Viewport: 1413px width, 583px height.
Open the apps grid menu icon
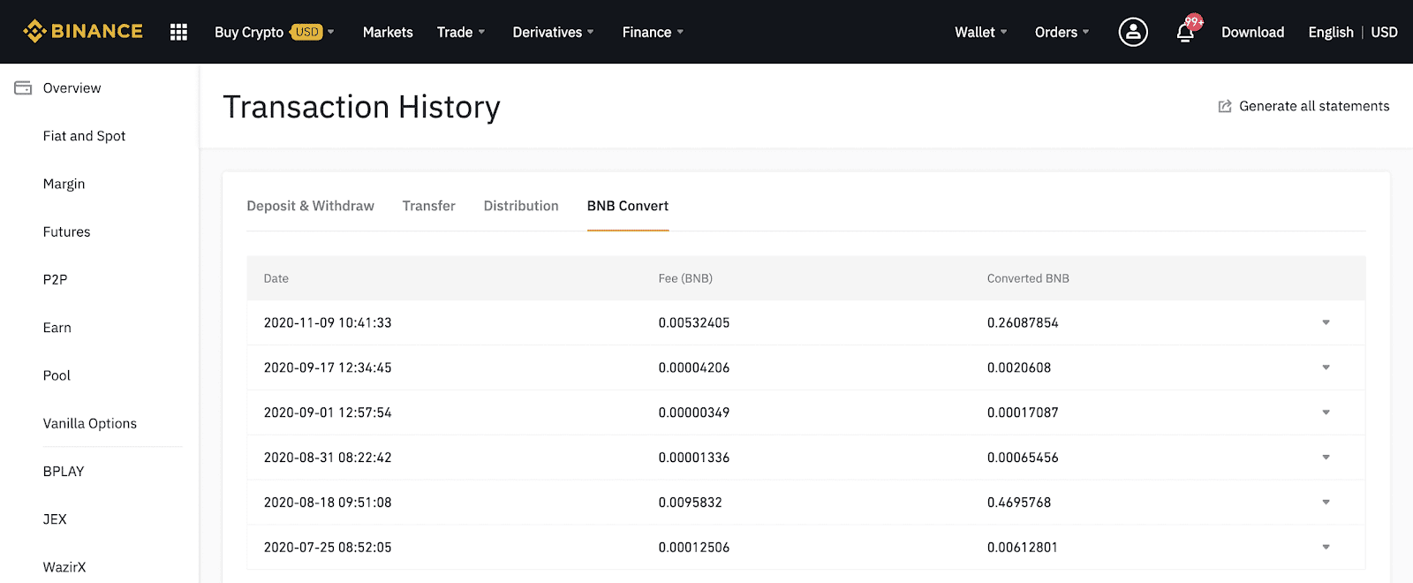pos(178,32)
